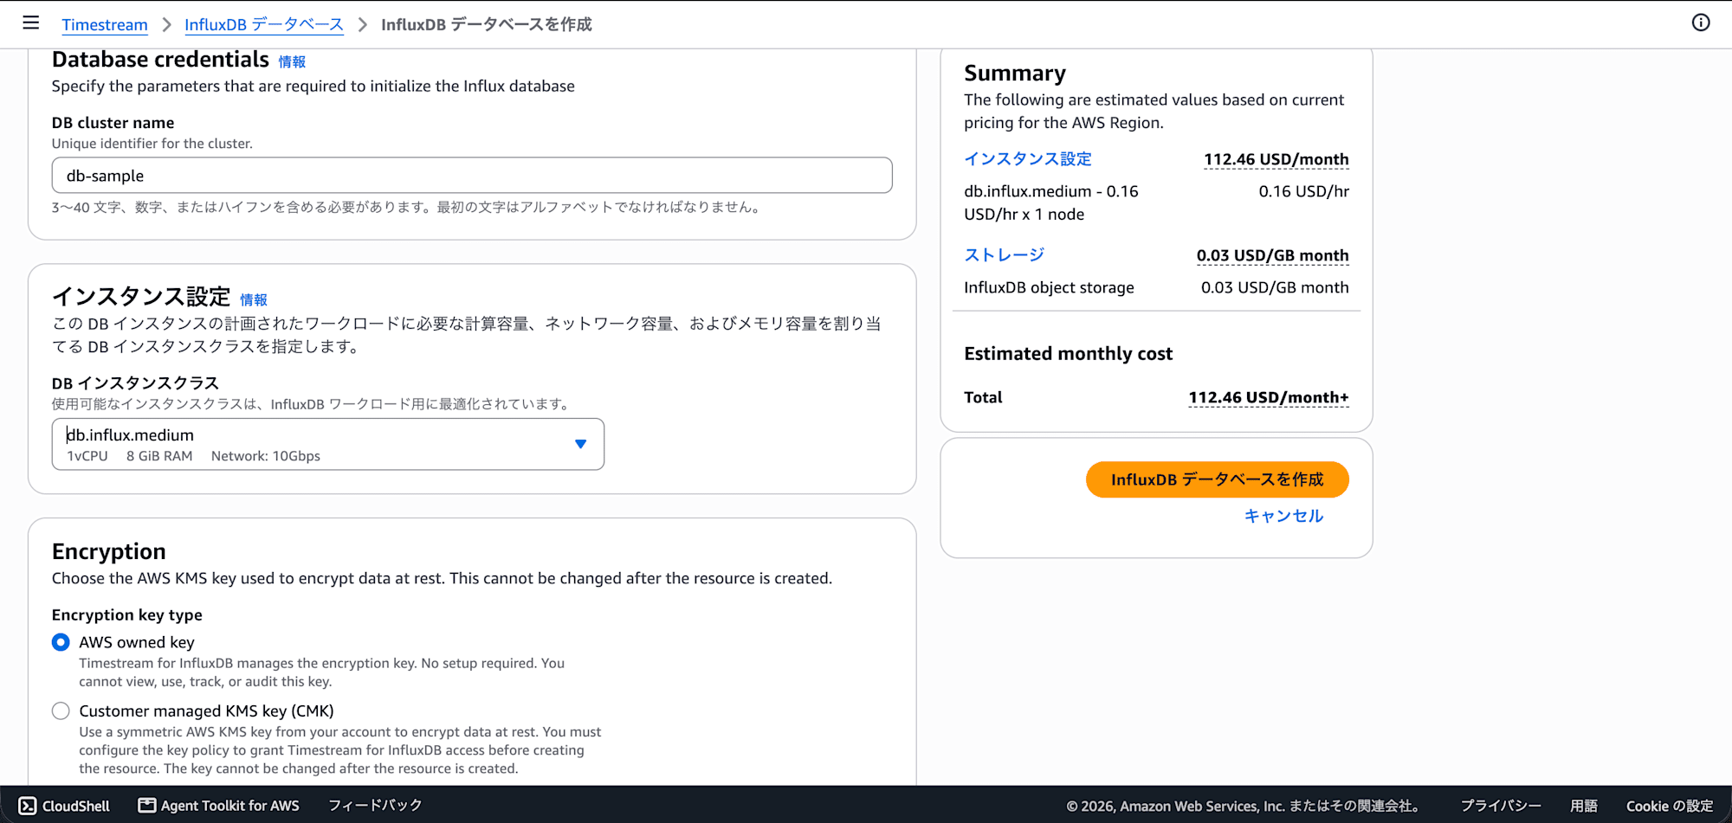
Task: Select Customer managed KMS key radio
Action: click(x=61, y=710)
